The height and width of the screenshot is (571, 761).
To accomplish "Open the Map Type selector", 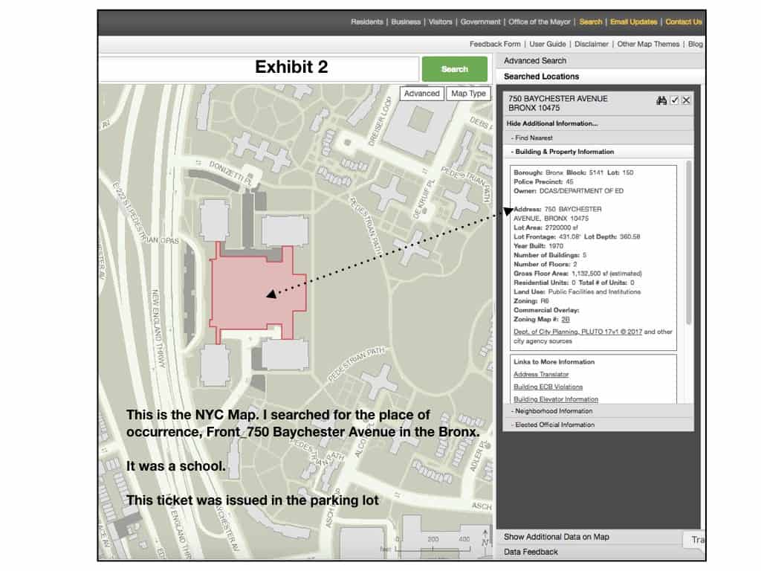I will (469, 93).
